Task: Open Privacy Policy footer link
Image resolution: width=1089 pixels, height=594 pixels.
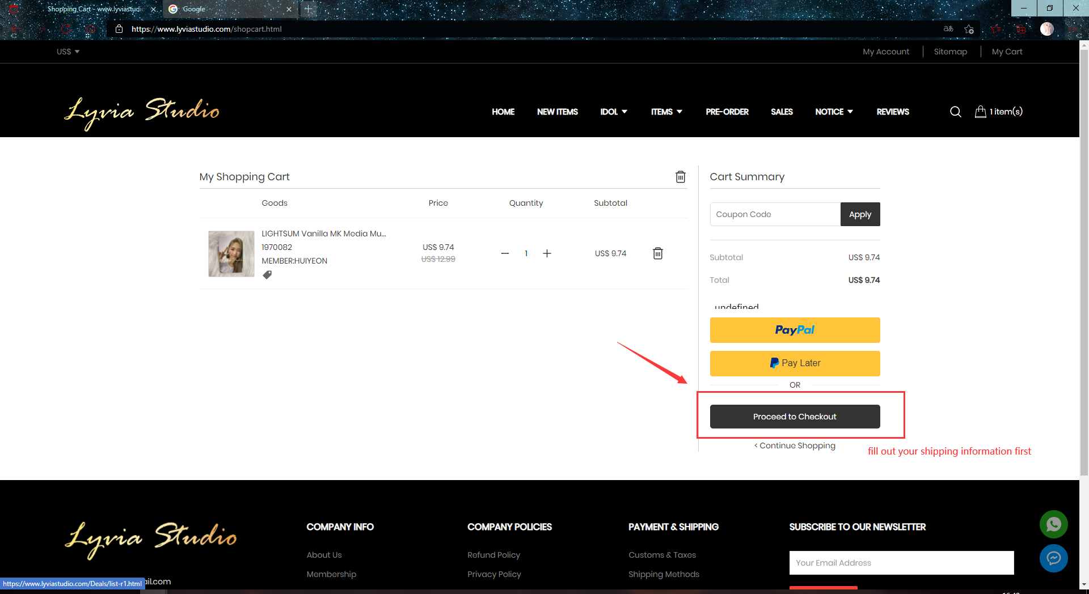Action: 494,574
